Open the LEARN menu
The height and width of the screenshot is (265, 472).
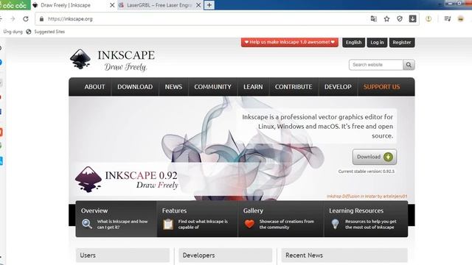253,87
